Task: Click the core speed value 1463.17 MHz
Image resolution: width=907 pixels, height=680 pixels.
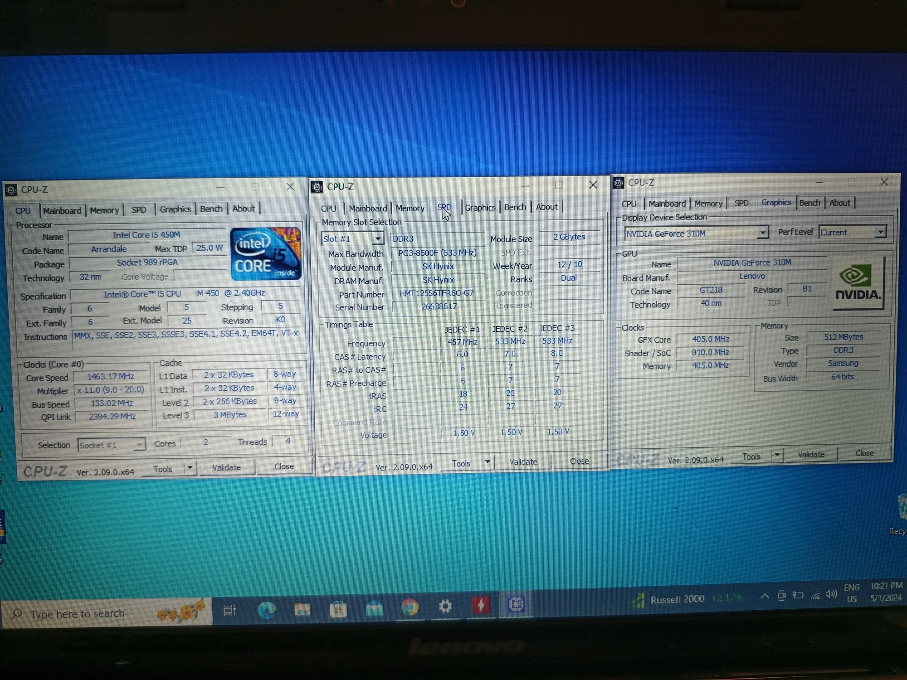Action: pos(111,376)
